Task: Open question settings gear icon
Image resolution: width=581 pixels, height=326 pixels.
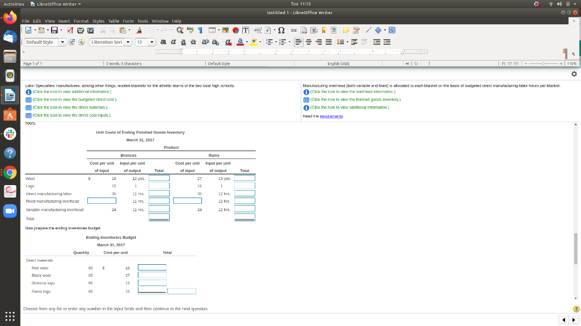Action: tap(574, 74)
